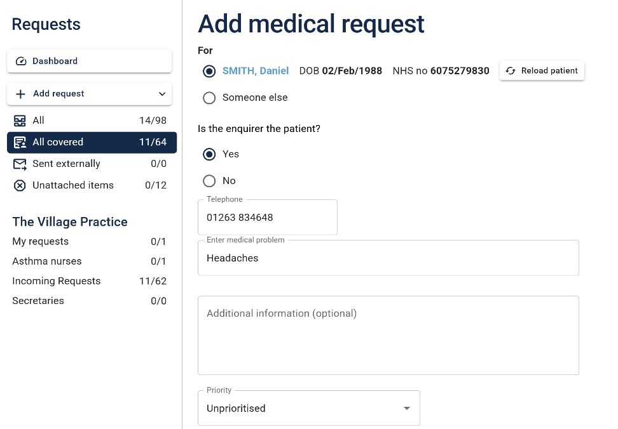Choose Yes for enquirer is patient

click(x=209, y=154)
